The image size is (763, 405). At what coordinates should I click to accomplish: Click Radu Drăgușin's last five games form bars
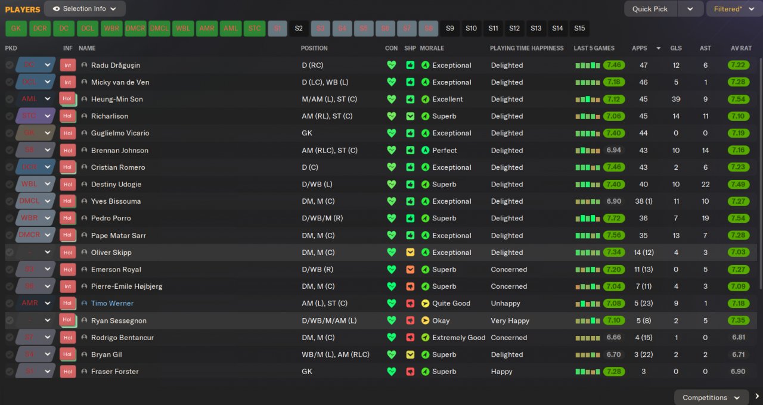point(588,66)
